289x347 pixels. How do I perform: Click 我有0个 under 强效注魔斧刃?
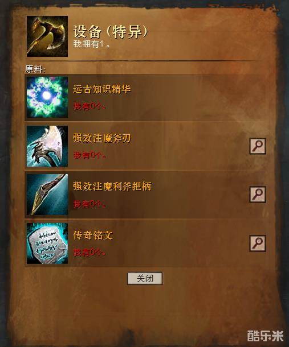click(x=89, y=155)
